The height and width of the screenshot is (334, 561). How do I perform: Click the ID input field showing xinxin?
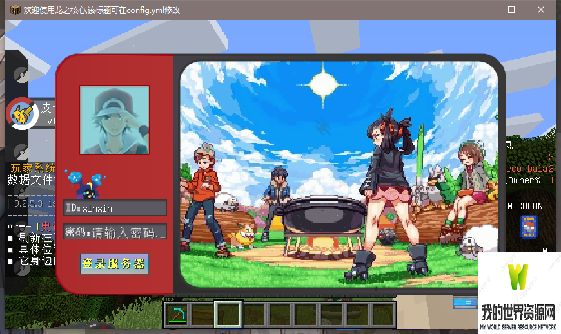[115, 208]
